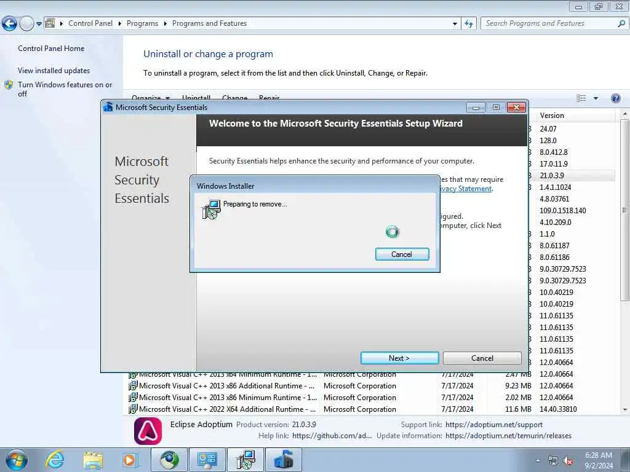Open the adoptium.net/support support link
Screen dimensions: 630x472
coord(494,425)
